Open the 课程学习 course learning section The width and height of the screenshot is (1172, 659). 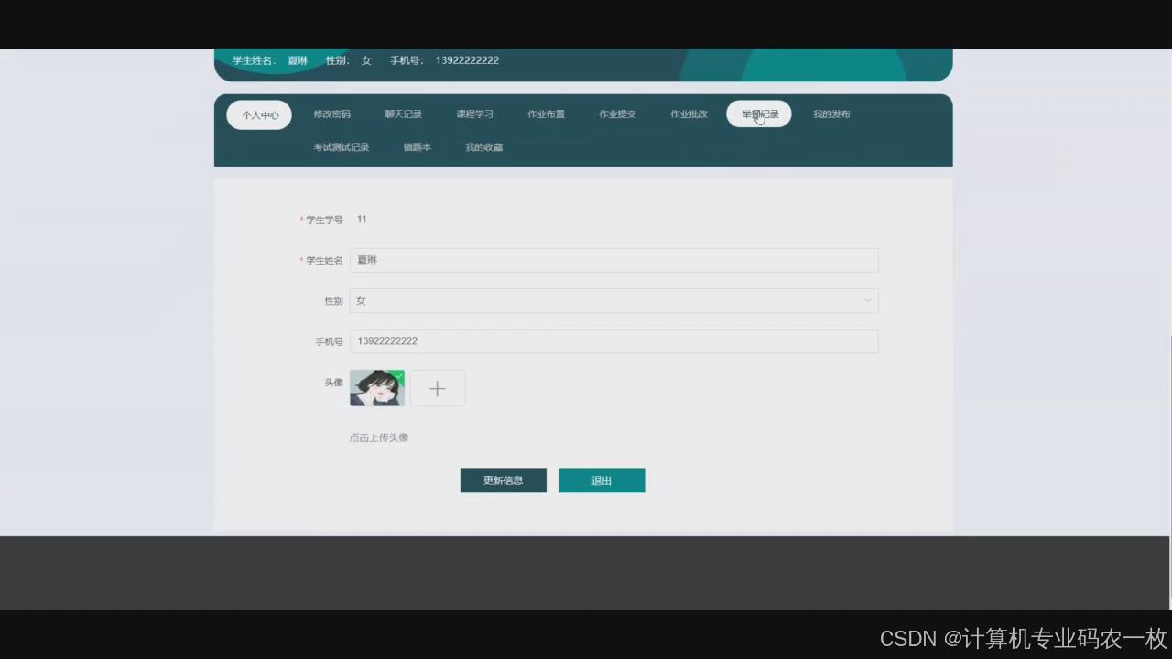click(x=474, y=113)
